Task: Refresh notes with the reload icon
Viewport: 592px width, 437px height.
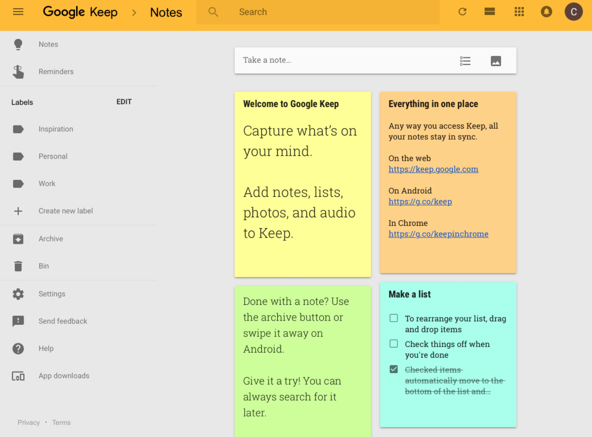Action: [x=462, y=12]
